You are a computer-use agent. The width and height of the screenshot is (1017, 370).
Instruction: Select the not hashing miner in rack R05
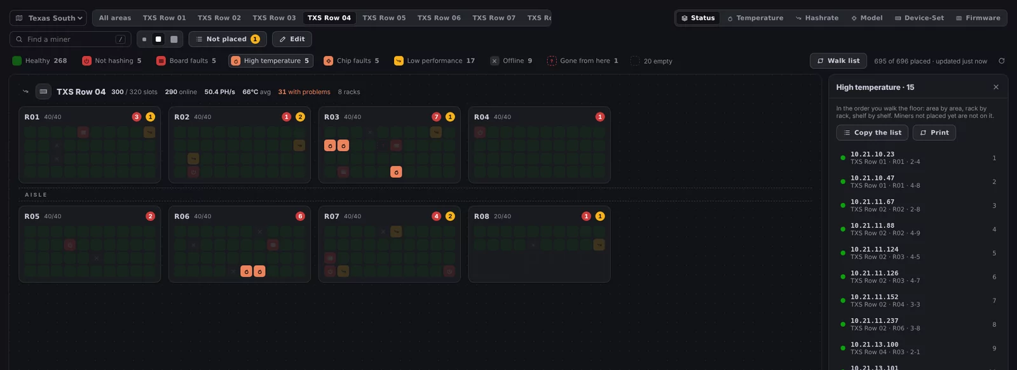[x=70, y=244]
